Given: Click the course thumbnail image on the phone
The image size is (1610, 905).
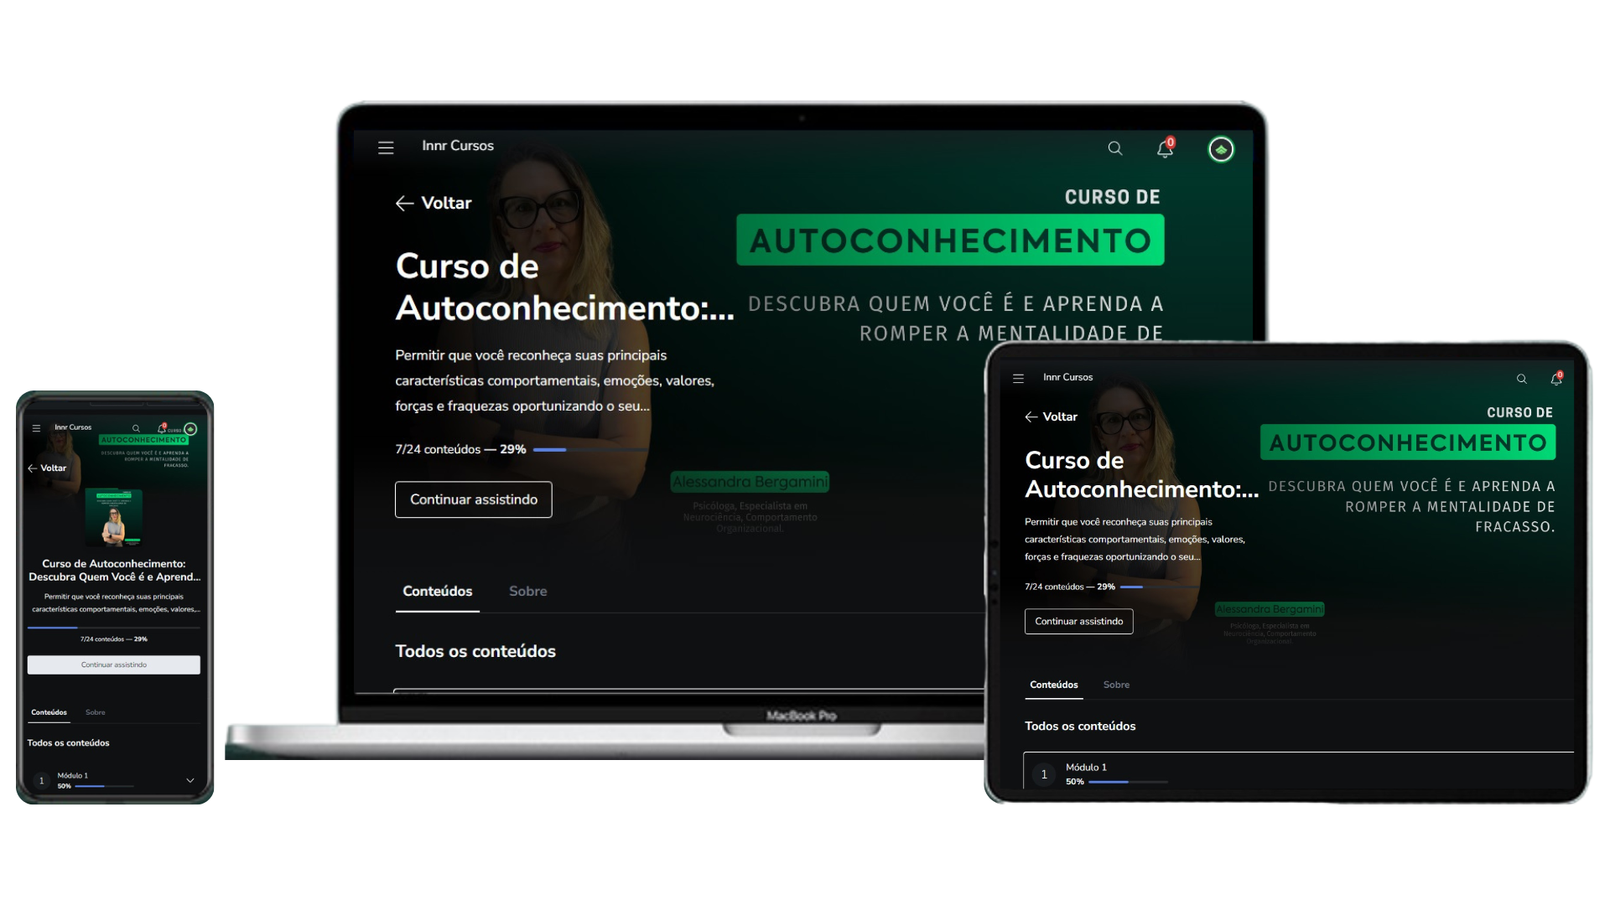Looking at the screenshot, I should coord(115,518).
